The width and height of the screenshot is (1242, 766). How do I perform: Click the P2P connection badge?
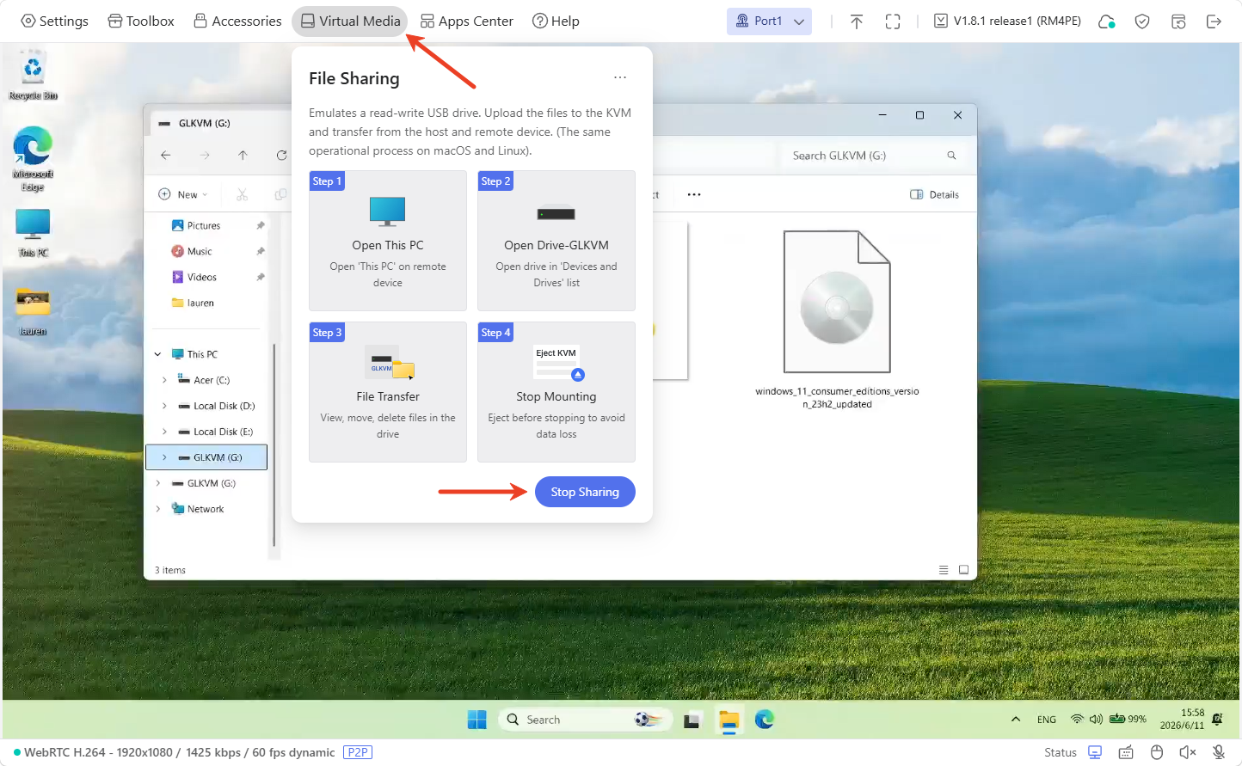358,752
